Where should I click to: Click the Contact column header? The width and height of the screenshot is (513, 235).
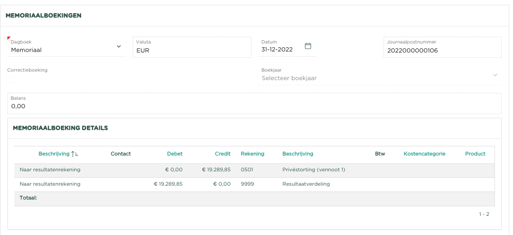(x=120, y=154)
